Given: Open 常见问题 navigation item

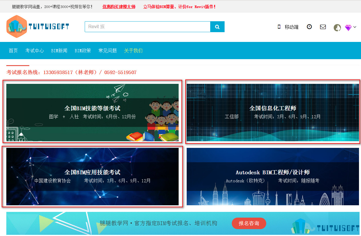Looking at the screenshot, I should (x=108, y=51).
